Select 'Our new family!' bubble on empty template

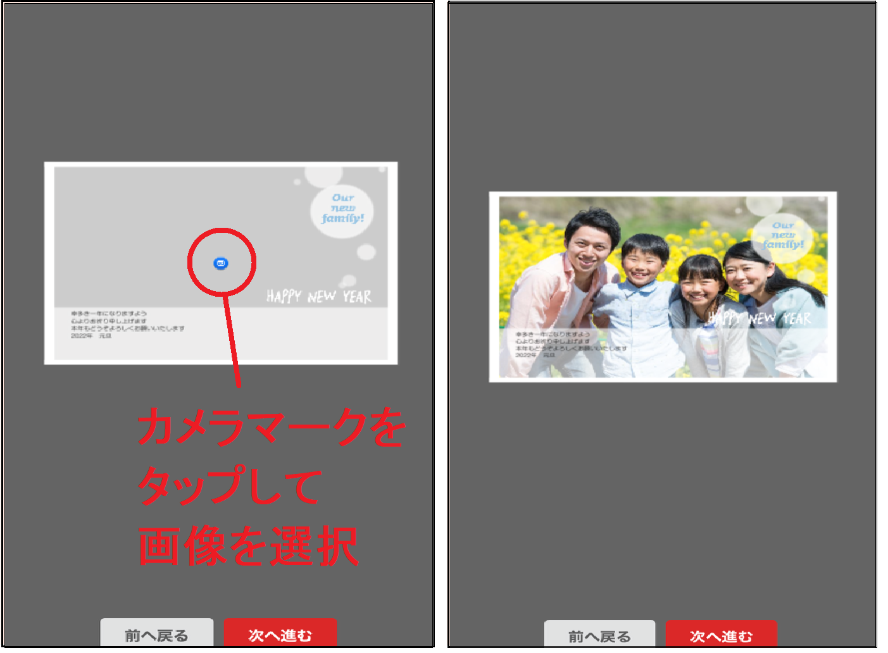(x=342, y=209)
